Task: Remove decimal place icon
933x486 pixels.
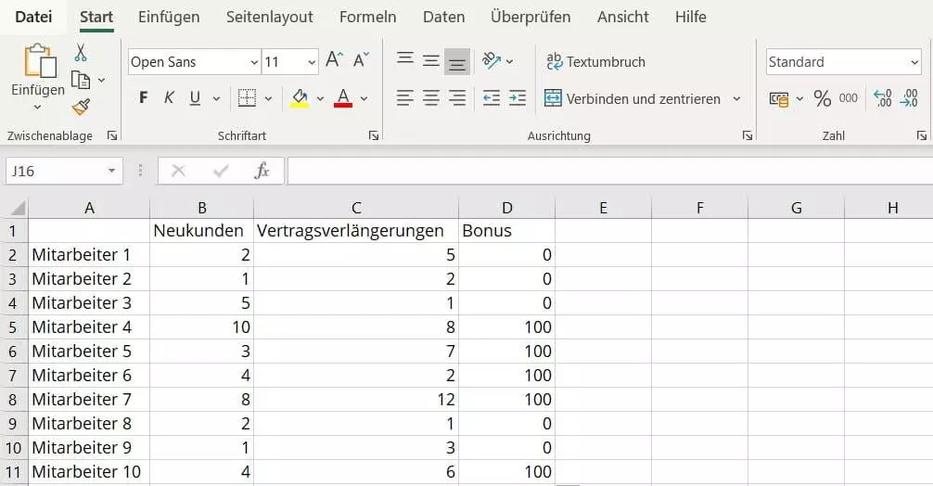Action: click(x=910, y=98)
